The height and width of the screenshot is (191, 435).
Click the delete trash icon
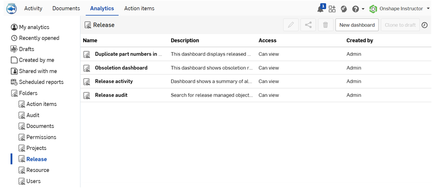click(325, 25)
